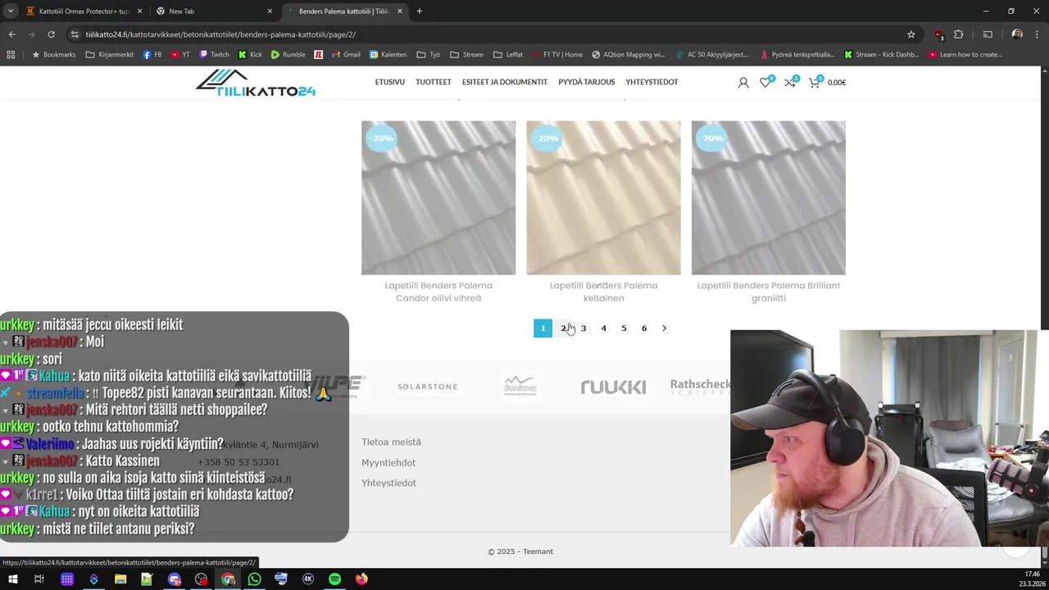The image size is (1049, 590).
Task: Open the Brilliant graniitti tile image
Action: click(769, 198)
